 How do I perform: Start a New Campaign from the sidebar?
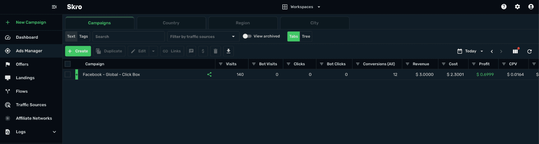click(31, 22)
